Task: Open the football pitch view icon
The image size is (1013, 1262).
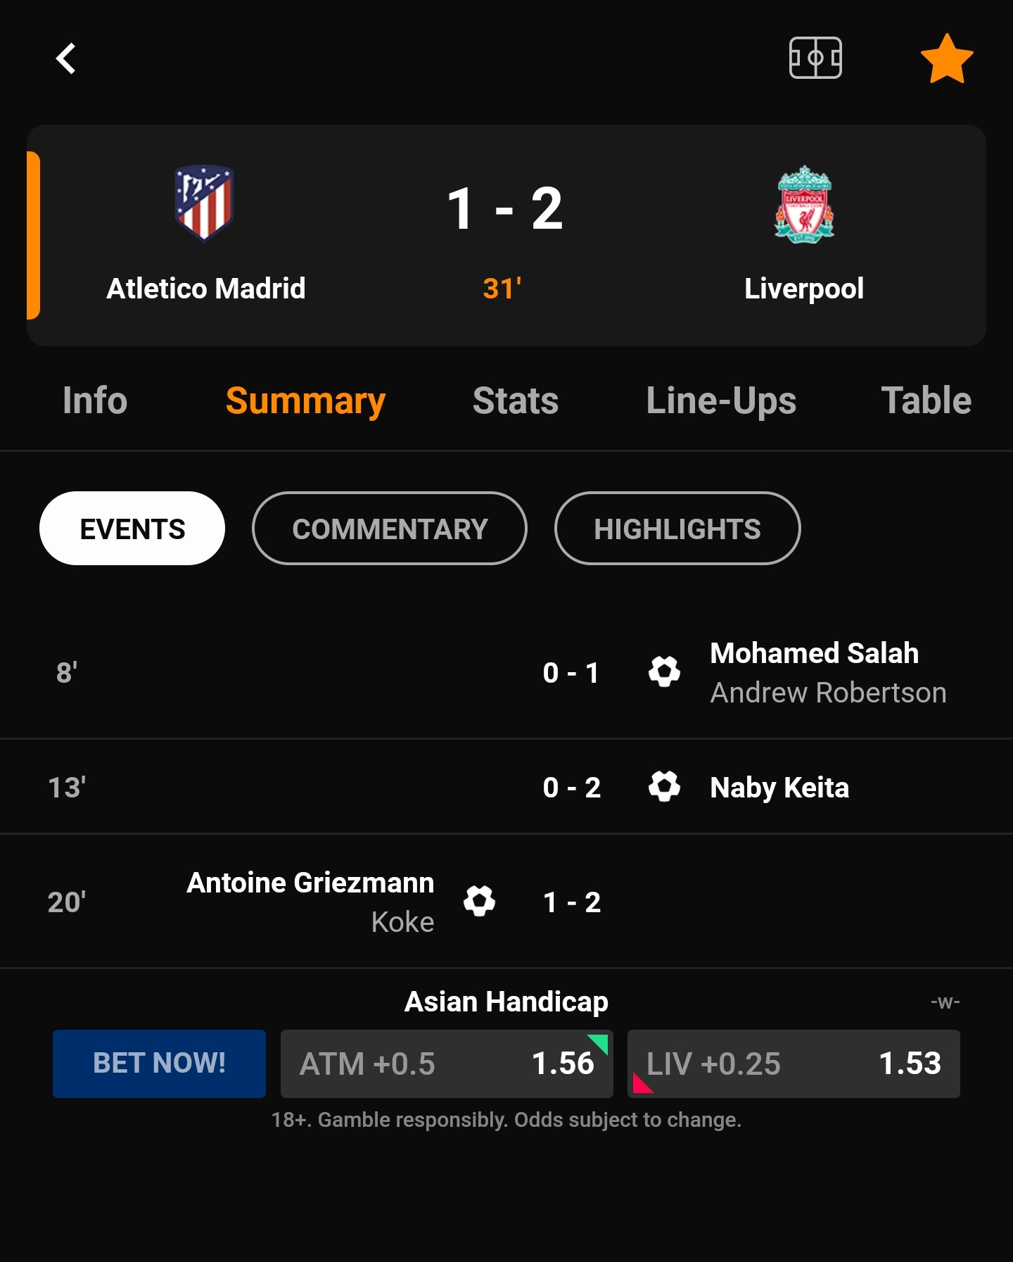Action: 815,58
